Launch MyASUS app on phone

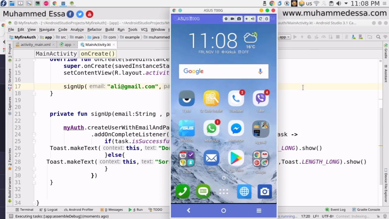pos(187,131)
